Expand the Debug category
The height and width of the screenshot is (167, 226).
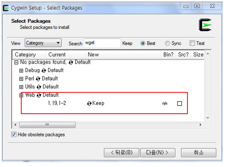pos(21,71)
